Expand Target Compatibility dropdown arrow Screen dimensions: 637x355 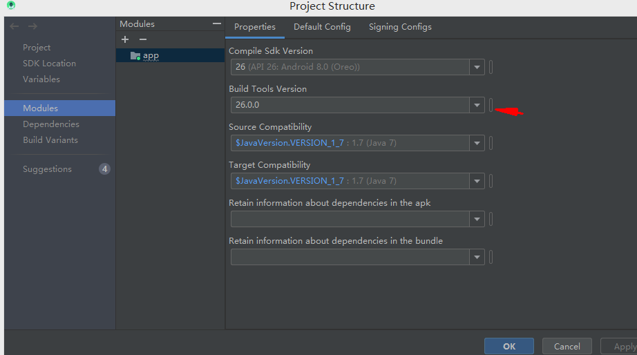click(477, 181)
